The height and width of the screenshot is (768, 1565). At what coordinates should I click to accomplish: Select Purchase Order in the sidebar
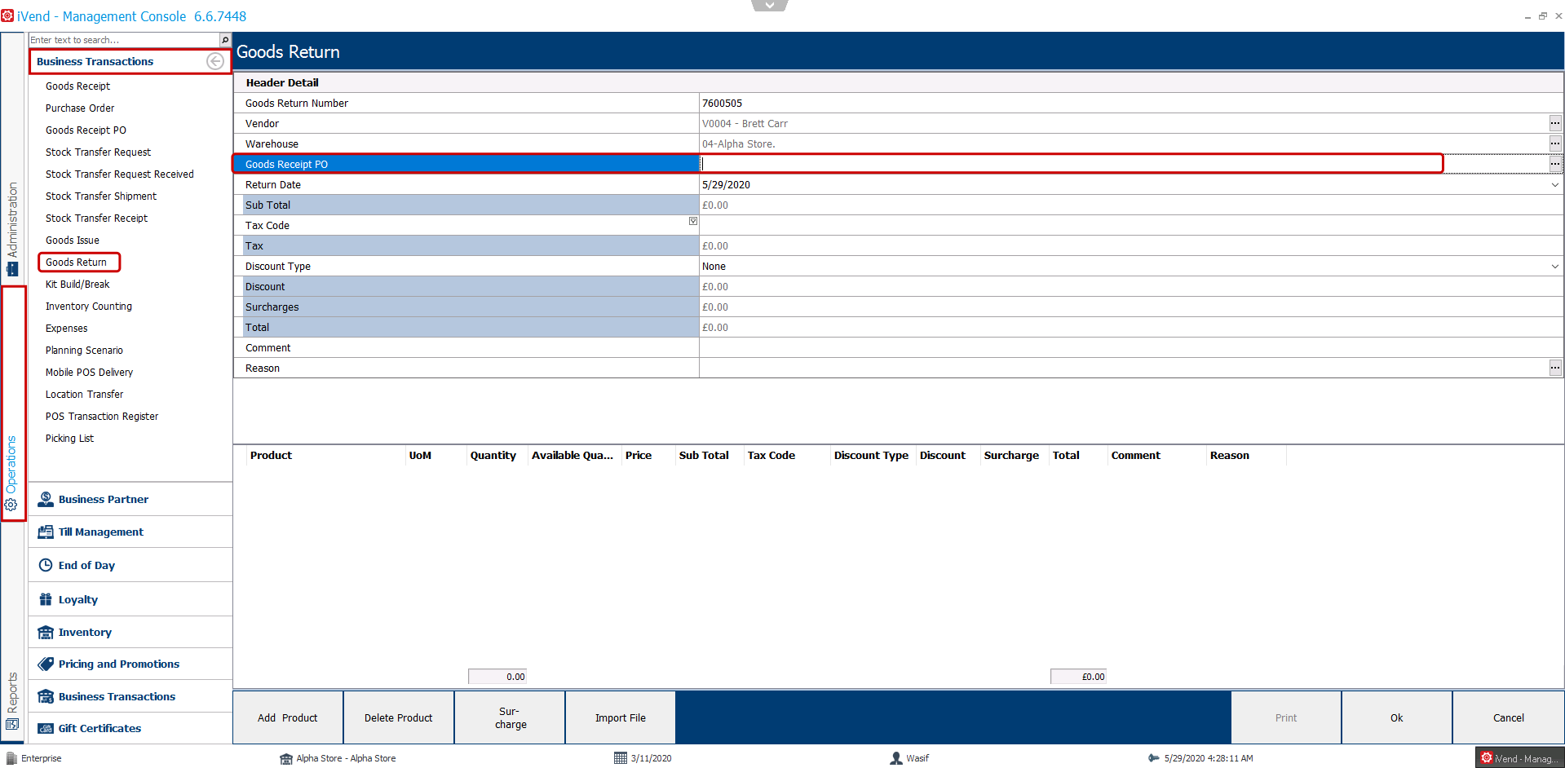(x=80, y=108)
